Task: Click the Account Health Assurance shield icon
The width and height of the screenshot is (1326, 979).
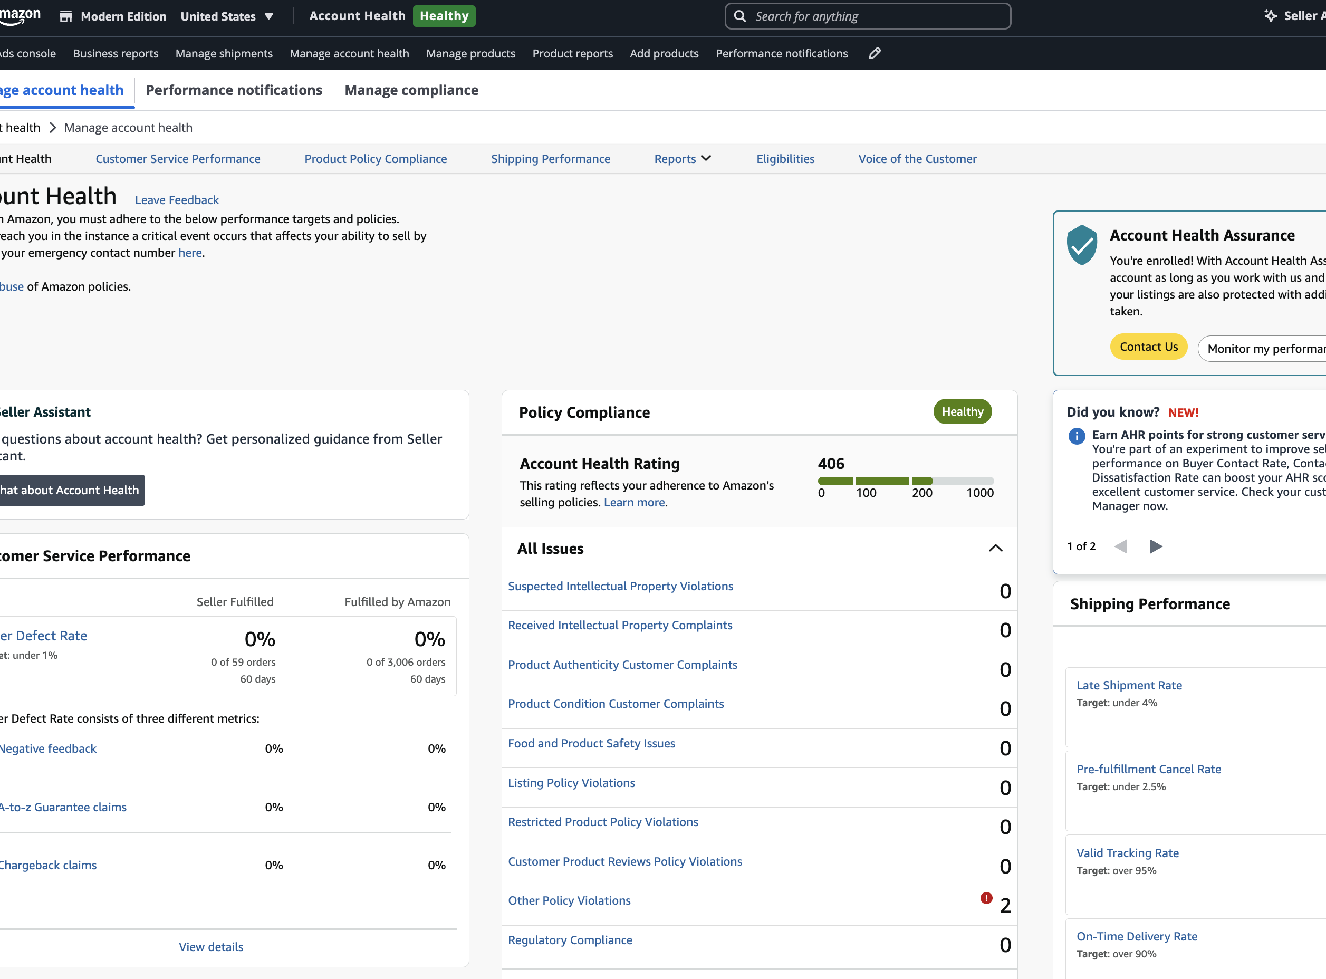Action: click(x=1082, y=245)
